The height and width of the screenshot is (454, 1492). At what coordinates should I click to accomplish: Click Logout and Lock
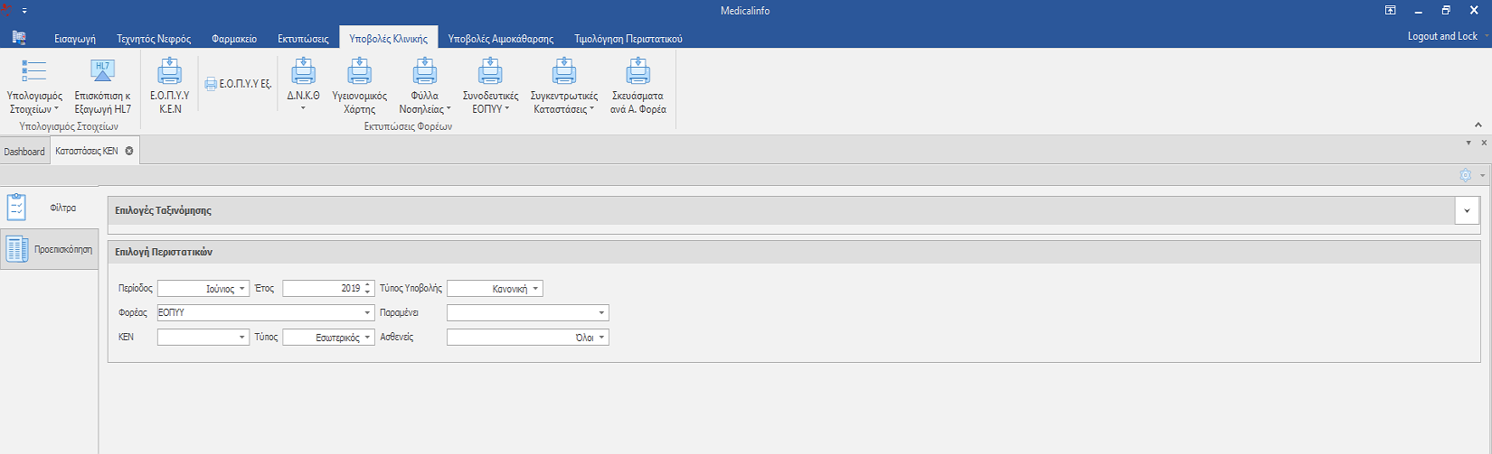coord(1441,36)
